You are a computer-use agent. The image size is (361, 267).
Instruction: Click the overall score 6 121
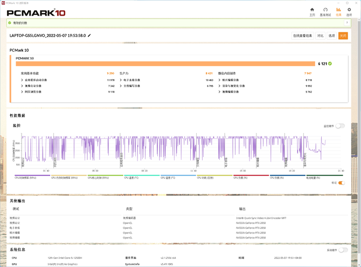[323, 64]
